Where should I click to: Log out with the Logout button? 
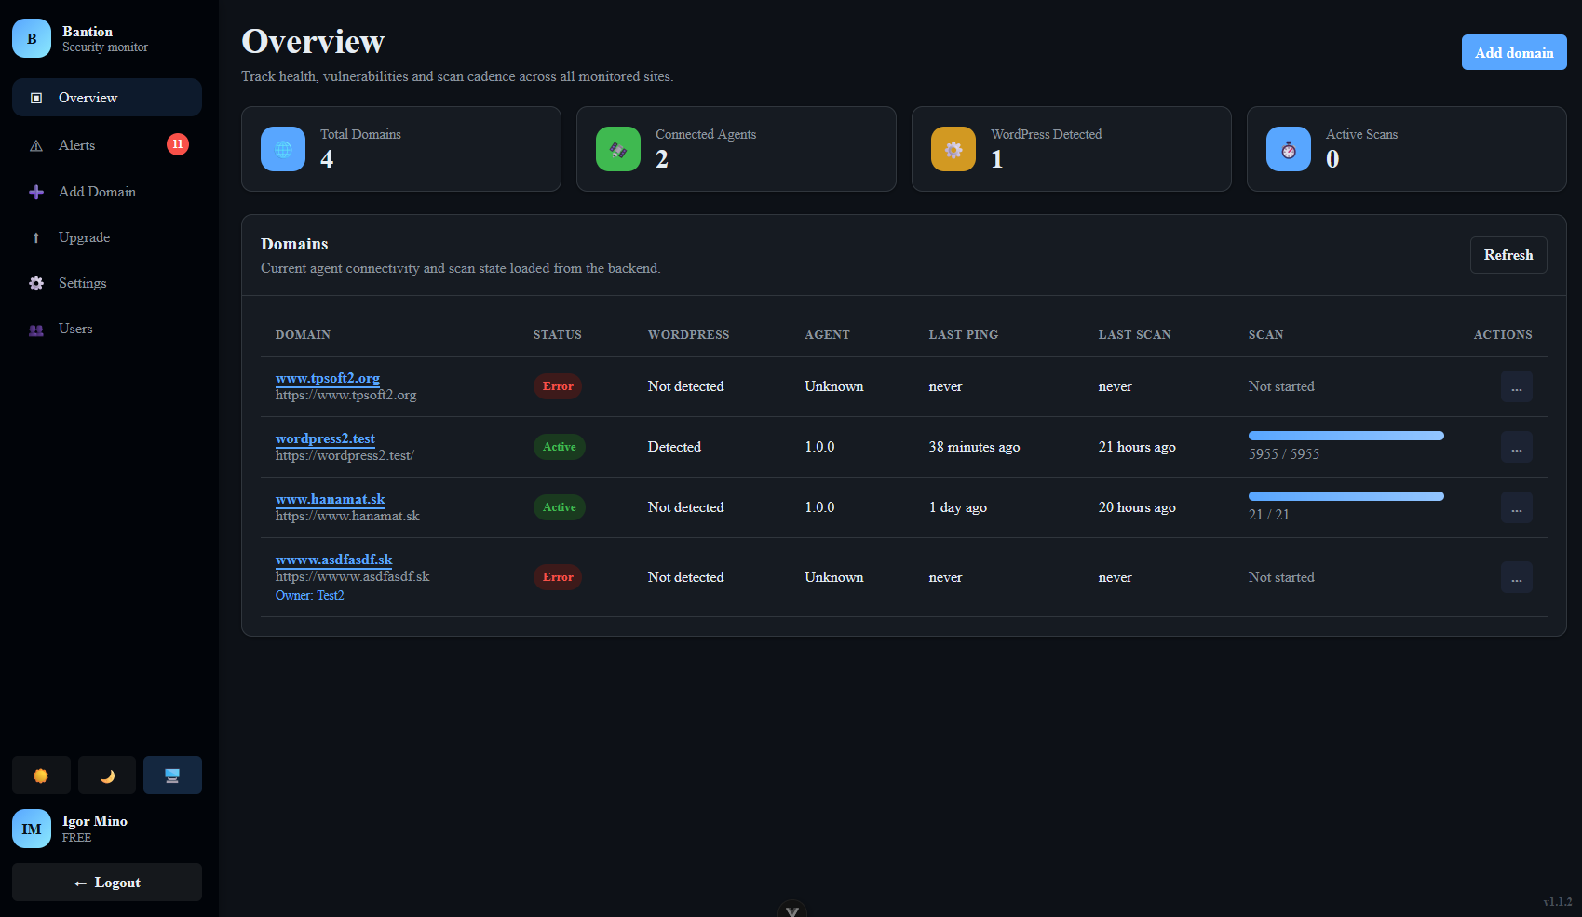pyautogui.click(x=107, y=883)
